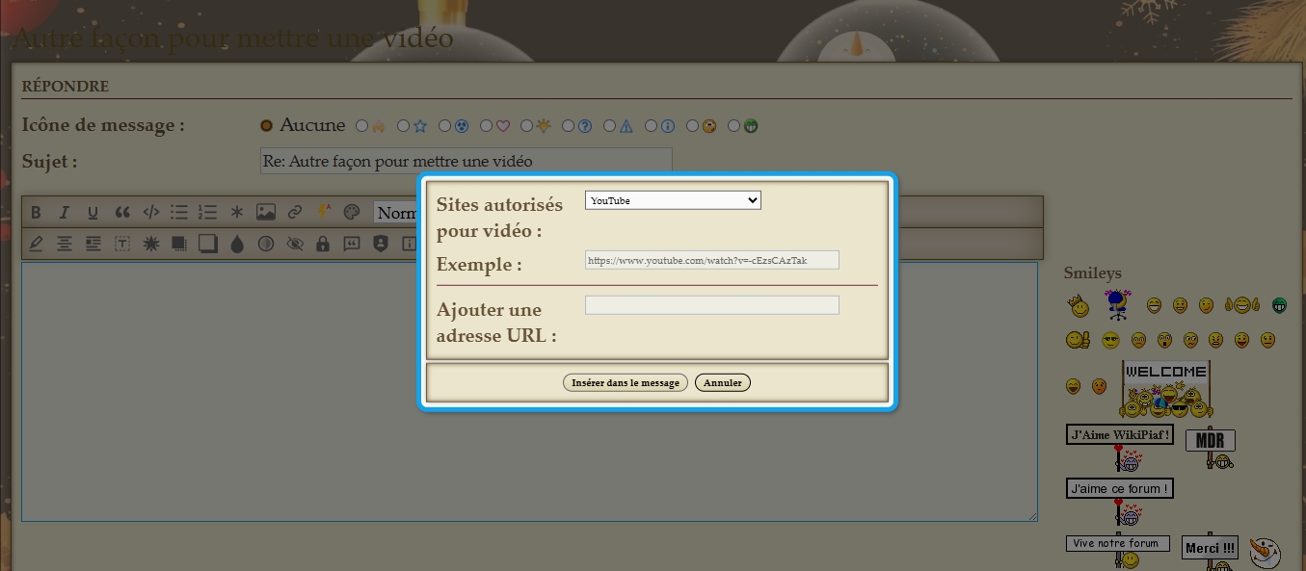Click the crossed-eye hidden text icon

295,244
